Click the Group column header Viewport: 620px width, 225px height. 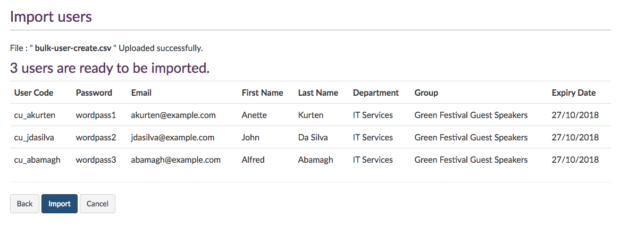pyautogui.click(x=426, y=93)
